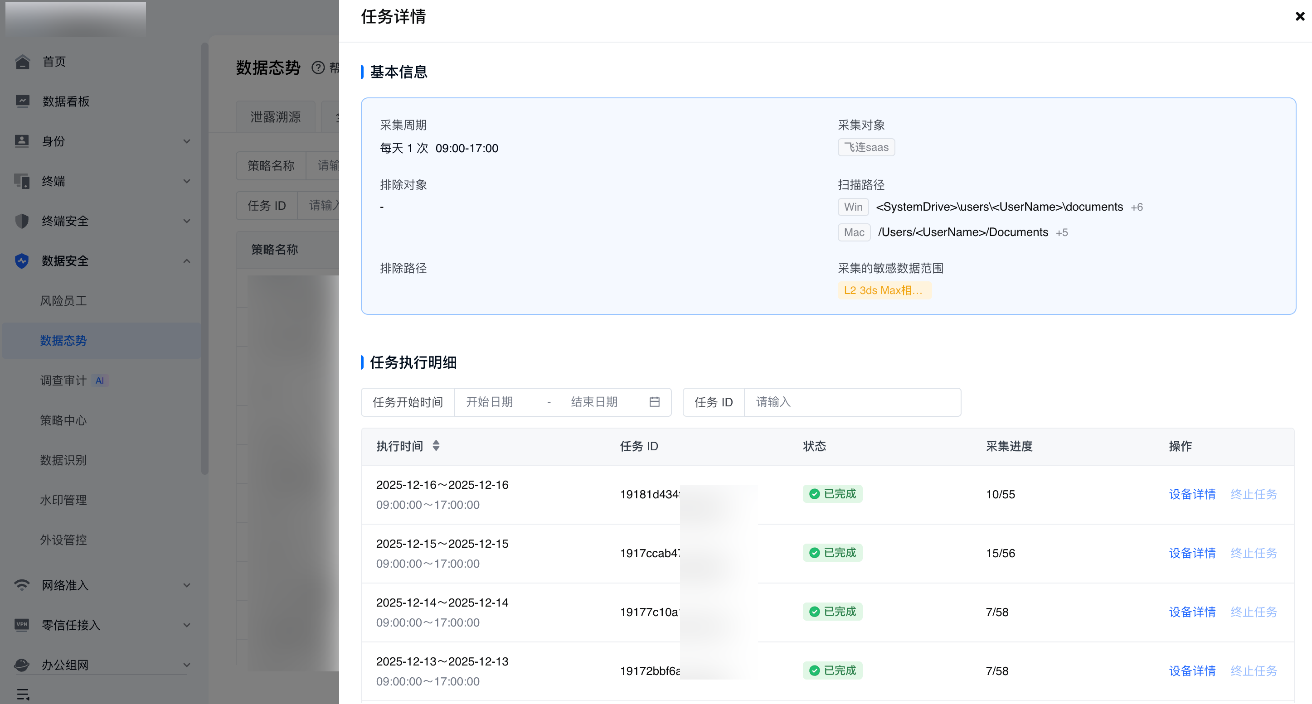Click the 飞连saas collection target tag
Screen dimensions: 1312x704
coord(866,147)
